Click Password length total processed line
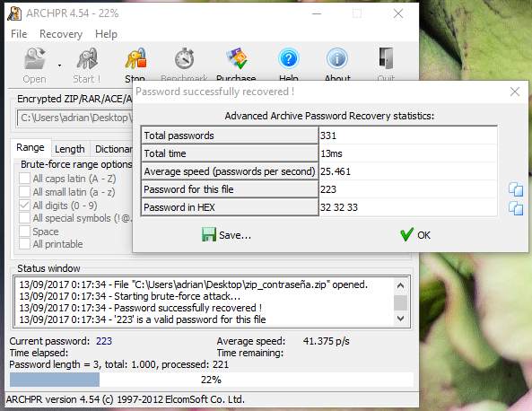 pos(119,364)
